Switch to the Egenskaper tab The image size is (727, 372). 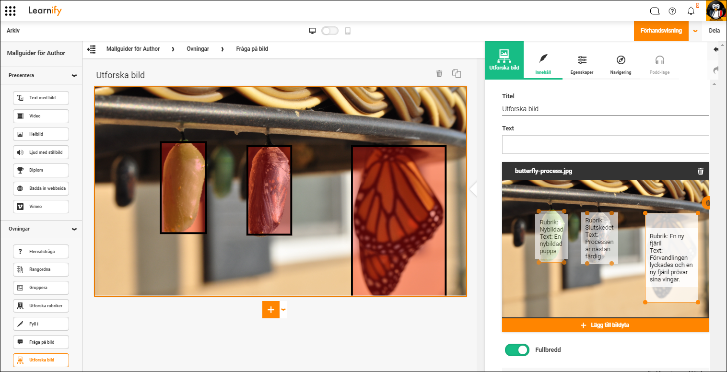click(582, 65)
